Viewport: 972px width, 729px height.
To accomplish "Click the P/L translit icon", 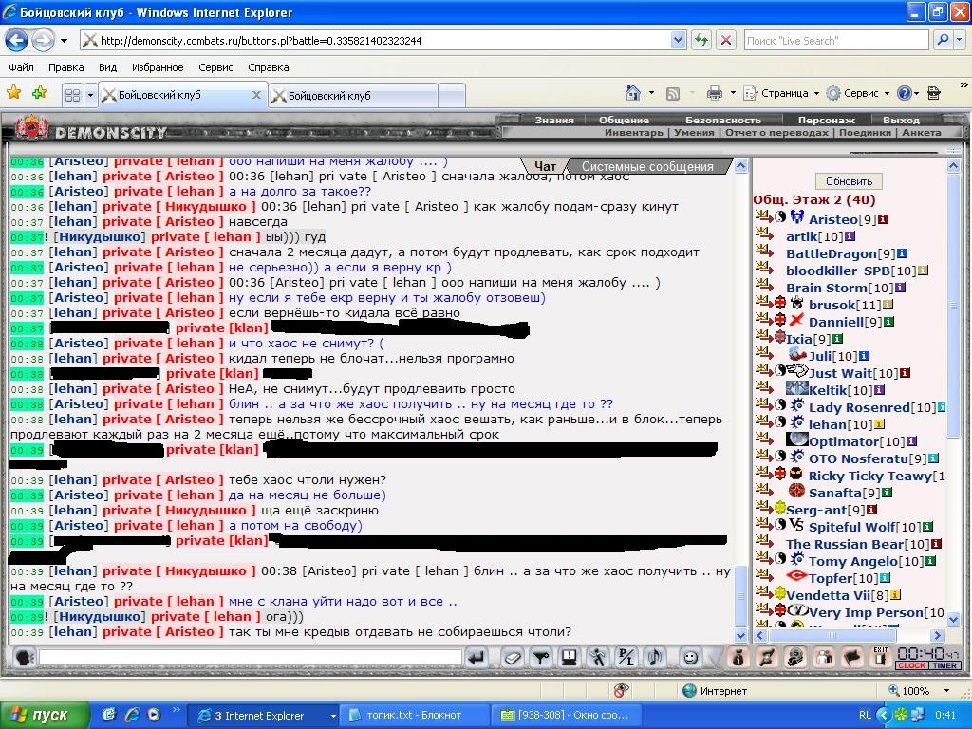I will 626,657.
